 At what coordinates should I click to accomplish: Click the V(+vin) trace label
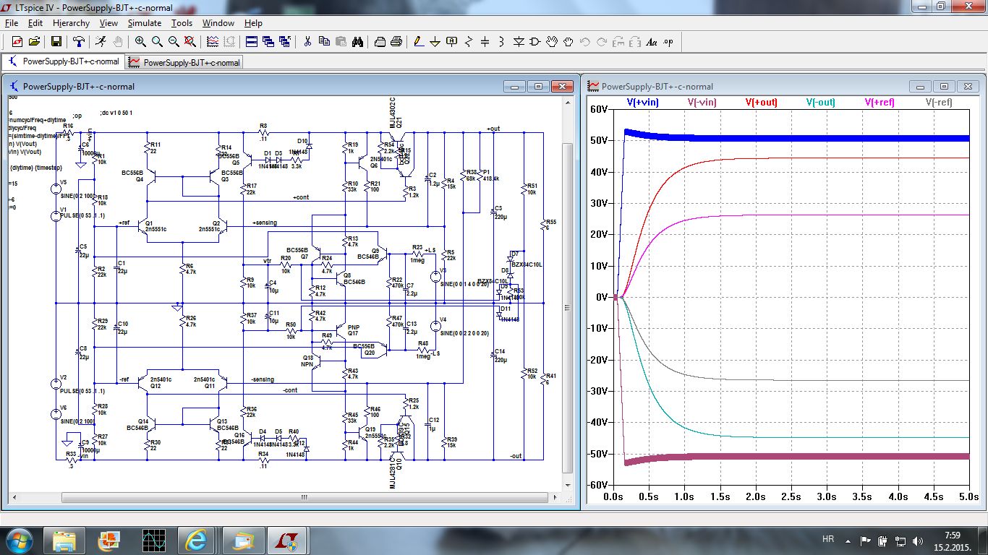click(x=642, y=103)
